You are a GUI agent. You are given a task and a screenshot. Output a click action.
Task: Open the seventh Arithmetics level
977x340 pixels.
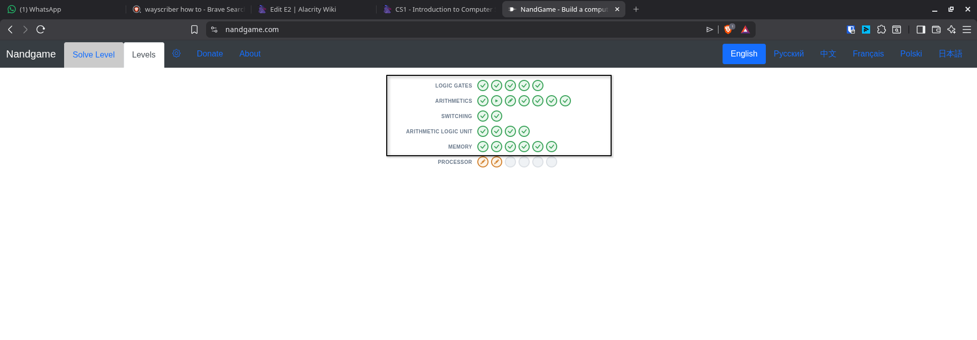click(x=565, y=101)
